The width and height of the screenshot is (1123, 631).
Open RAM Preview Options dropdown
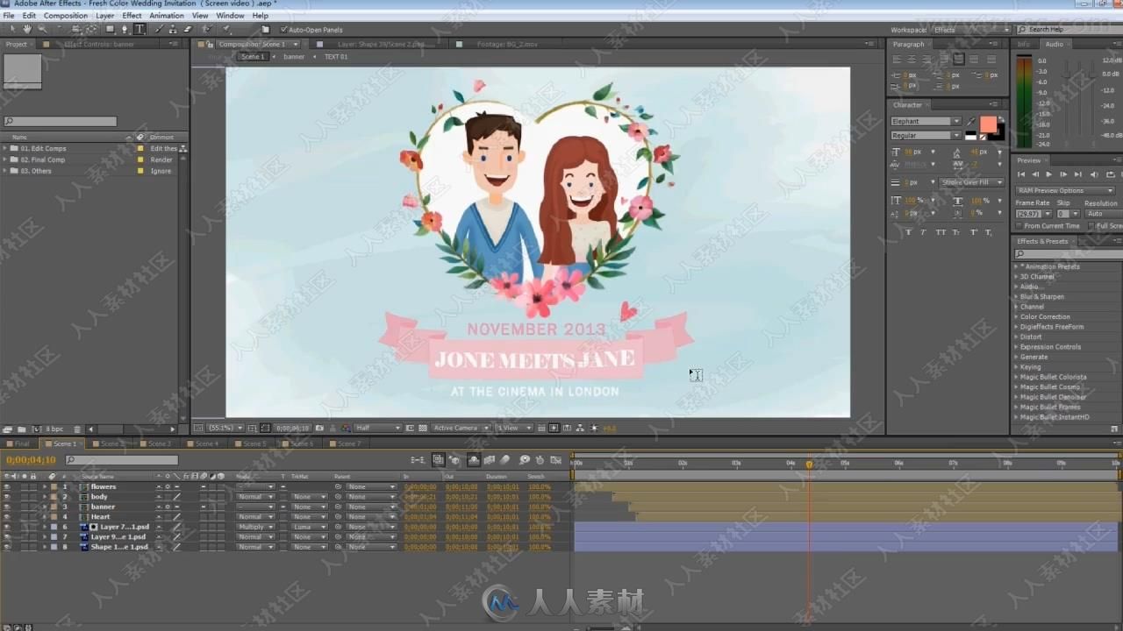(1065, 190)
